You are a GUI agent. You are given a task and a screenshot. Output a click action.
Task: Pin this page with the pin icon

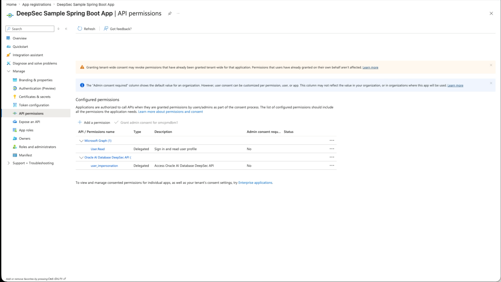click(170, 13)
